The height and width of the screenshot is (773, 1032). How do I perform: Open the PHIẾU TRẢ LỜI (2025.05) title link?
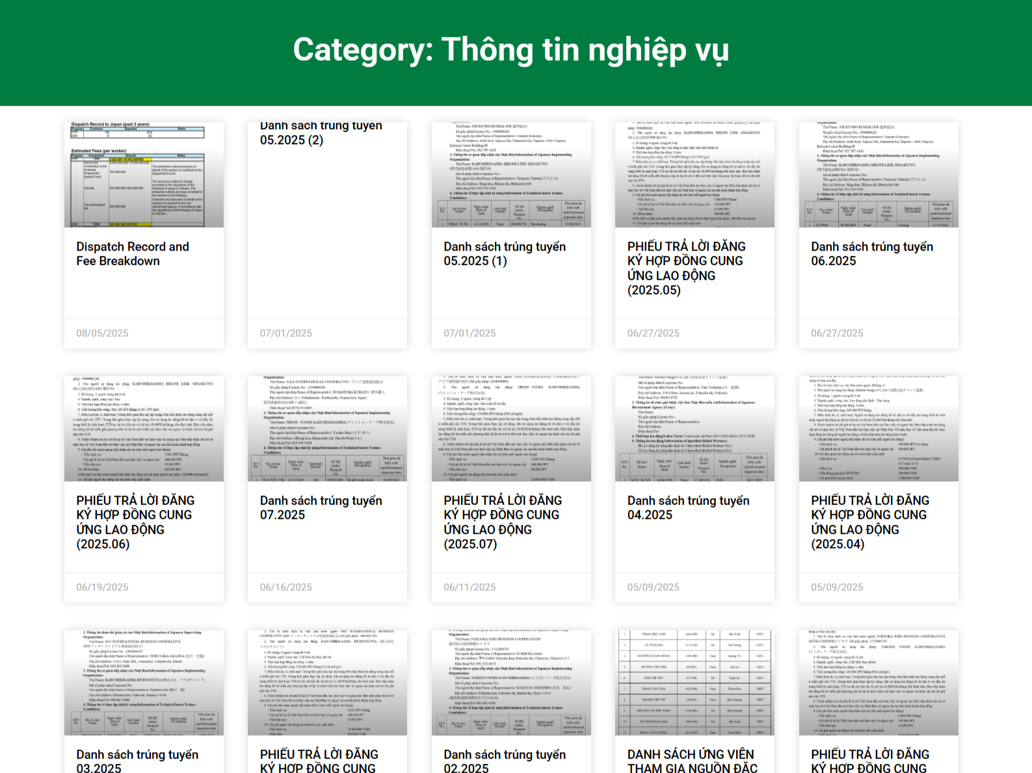pos(686,268)
